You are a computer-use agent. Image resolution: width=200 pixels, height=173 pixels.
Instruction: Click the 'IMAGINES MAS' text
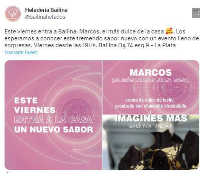151,118
